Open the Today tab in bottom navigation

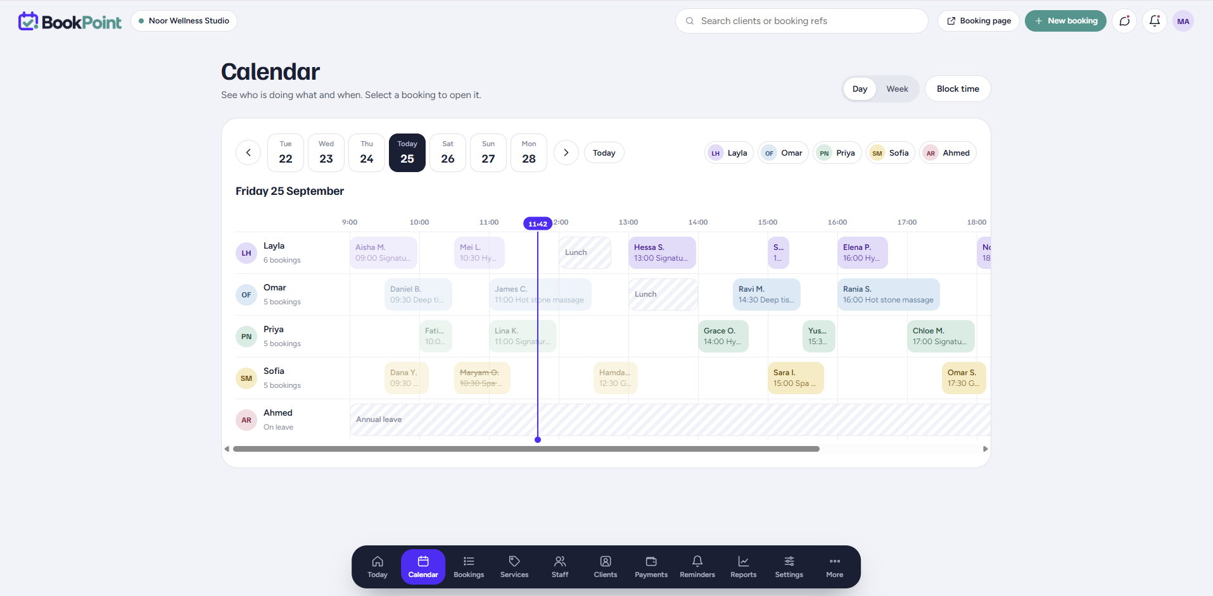[x=378, y=567]
